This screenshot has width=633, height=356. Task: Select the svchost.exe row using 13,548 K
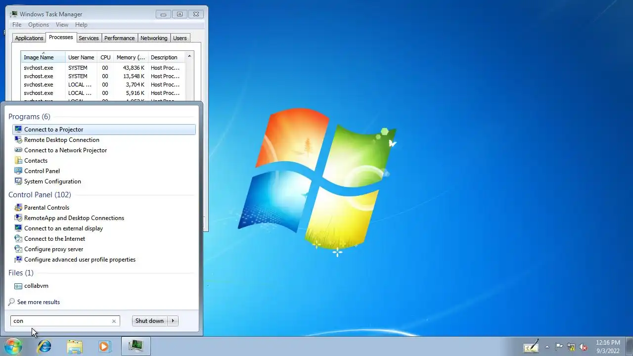103,76
